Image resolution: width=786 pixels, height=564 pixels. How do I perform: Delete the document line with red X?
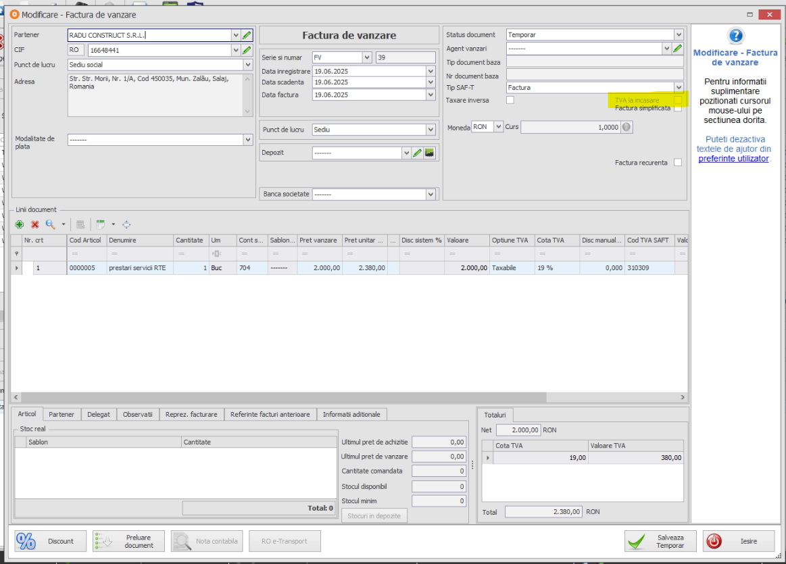34,224
